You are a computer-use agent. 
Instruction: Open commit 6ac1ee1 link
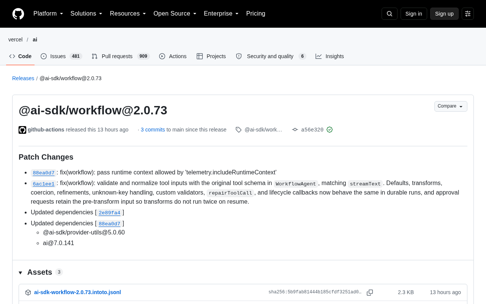(44, 184)
